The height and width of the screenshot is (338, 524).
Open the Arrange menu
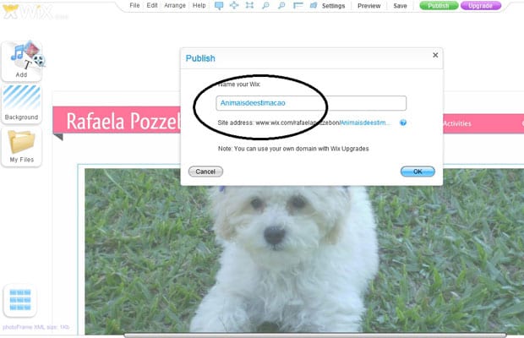click(x=175, y=5)
